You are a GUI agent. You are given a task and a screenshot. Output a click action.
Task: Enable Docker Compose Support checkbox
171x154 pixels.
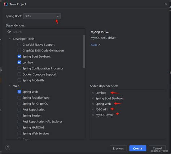(x=19, y=74)
